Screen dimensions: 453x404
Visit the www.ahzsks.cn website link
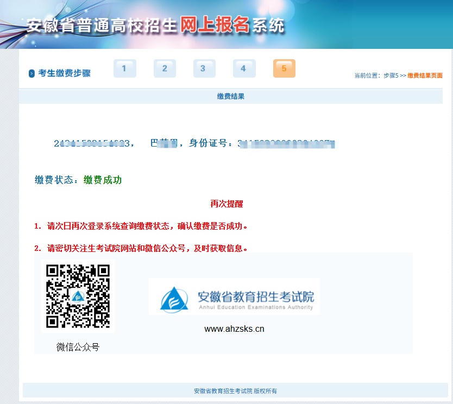coord(235,329)
